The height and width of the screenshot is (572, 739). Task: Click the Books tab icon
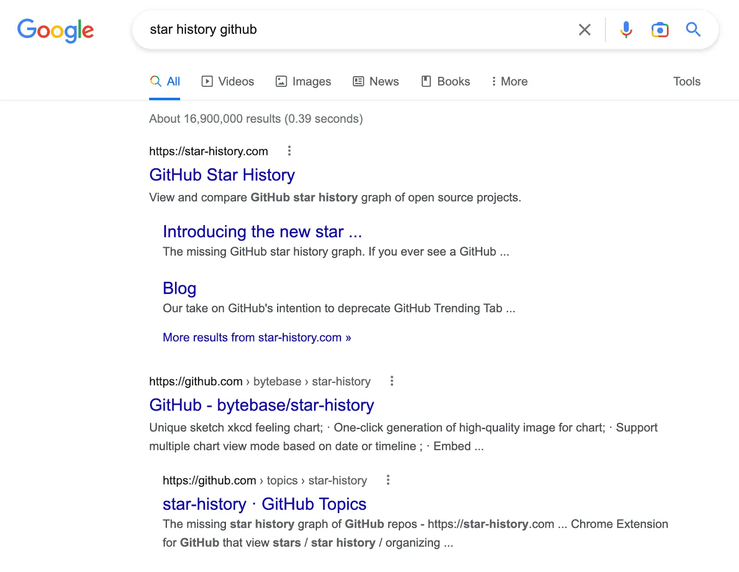426,81
